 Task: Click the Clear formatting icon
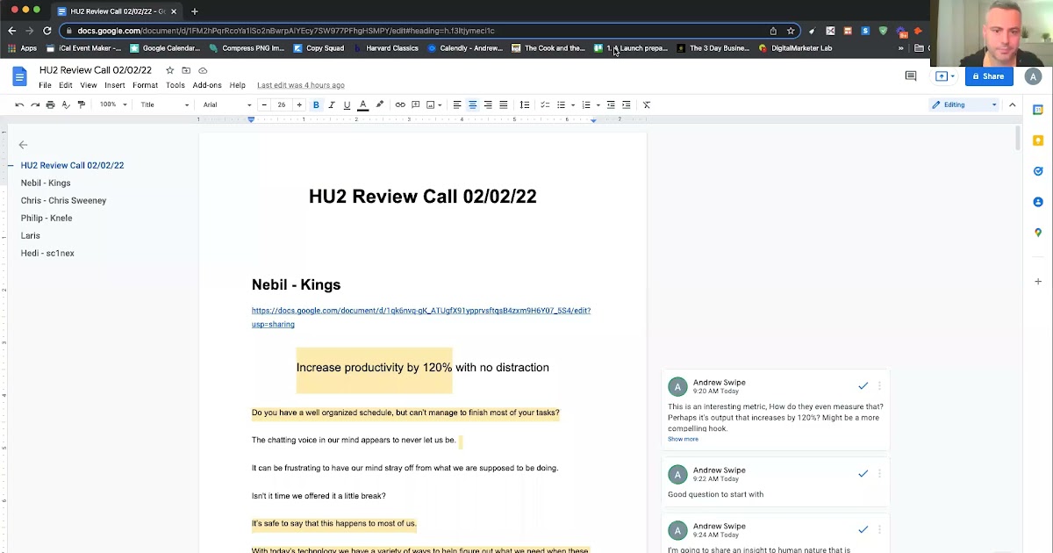tap(647, 104)
